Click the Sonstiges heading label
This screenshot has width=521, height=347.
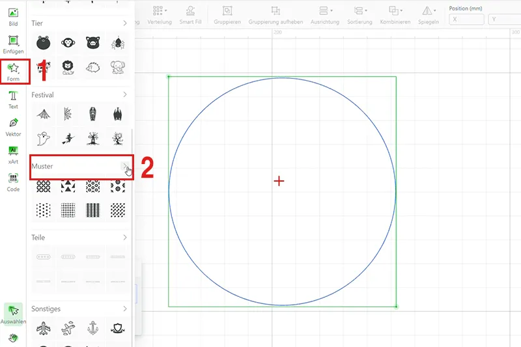pos(46,309)
